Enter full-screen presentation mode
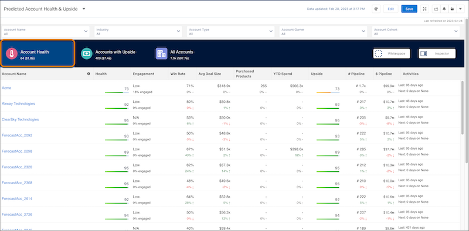This screenshot has width=469, height=231. (x=424, y=9)
